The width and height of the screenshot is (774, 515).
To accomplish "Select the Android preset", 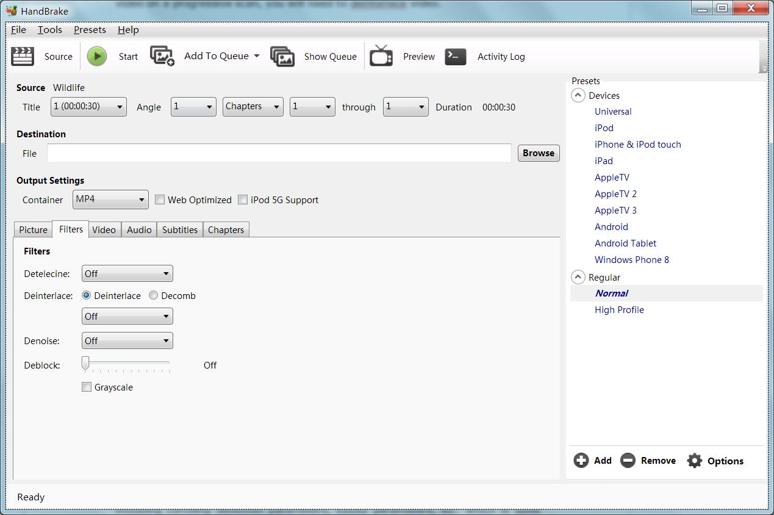I will [611, 227].
